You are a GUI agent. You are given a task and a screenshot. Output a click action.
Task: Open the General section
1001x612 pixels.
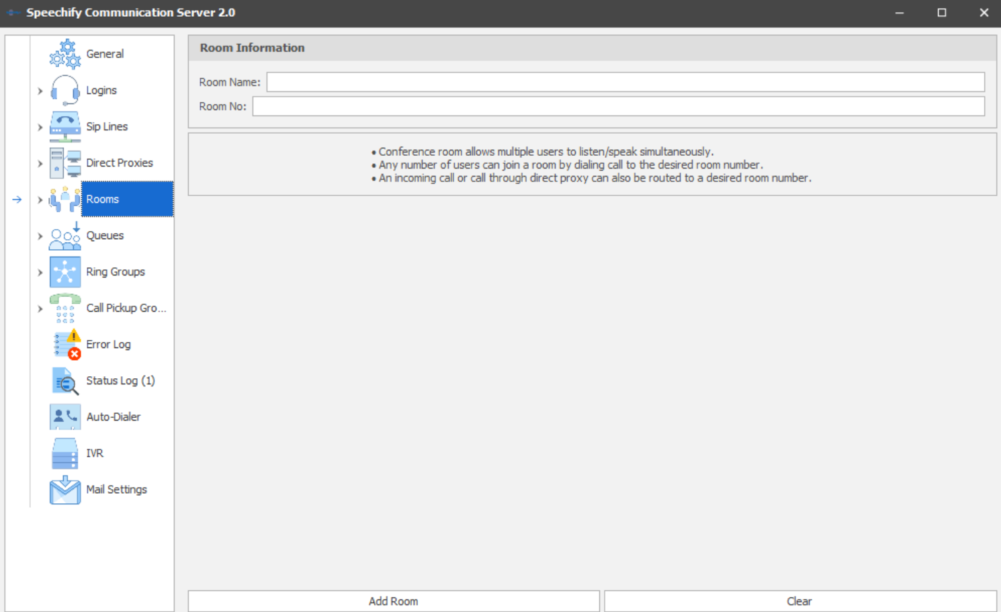click(x=105, y=54)
